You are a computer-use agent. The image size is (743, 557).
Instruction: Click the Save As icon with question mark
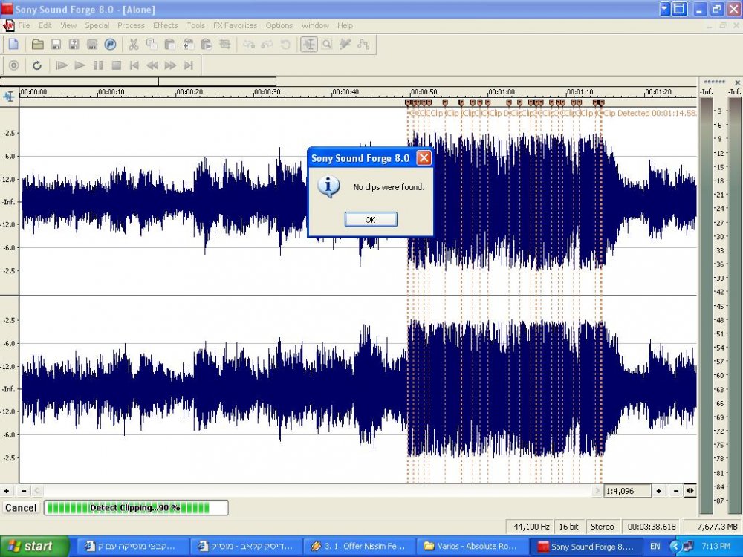(74, 45)
